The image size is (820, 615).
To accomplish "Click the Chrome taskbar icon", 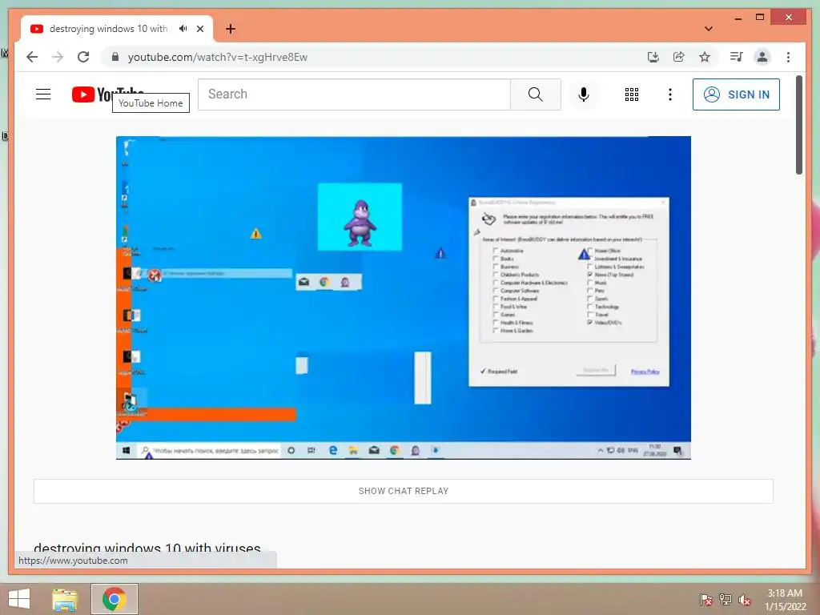I will point(115,599).
